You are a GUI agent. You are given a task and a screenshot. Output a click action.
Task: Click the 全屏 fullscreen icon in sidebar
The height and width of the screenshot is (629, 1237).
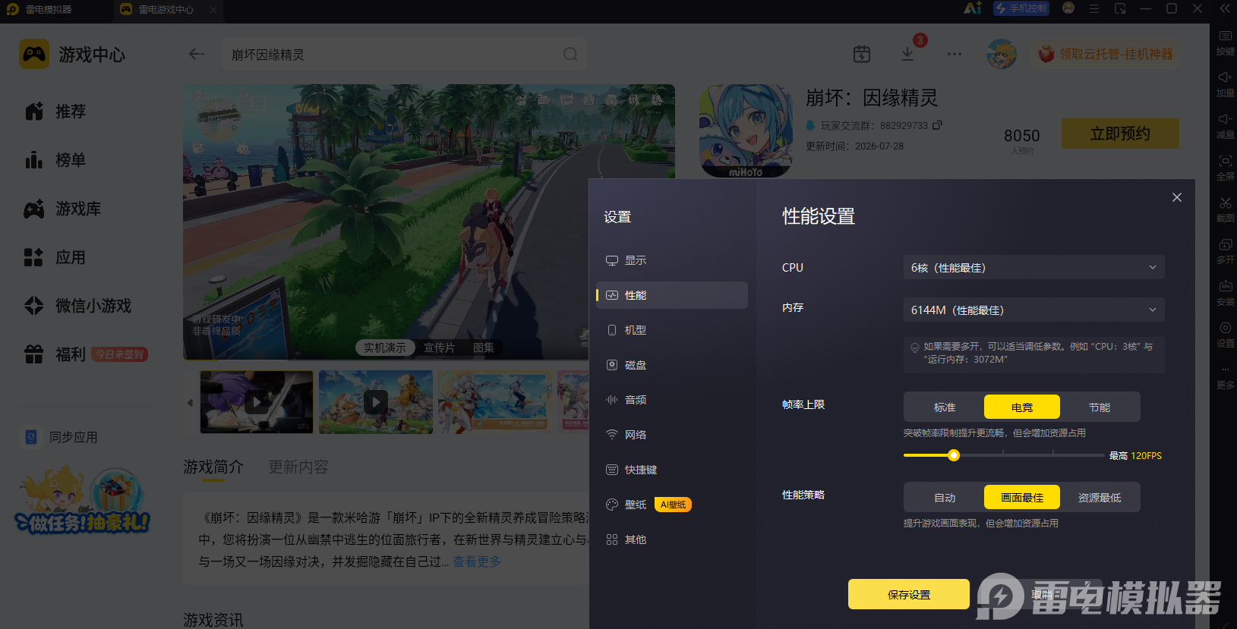[x=1225, y=167]
